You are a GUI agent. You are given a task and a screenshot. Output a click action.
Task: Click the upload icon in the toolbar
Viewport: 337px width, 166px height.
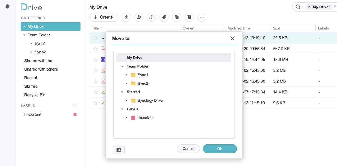pos(126,17)
